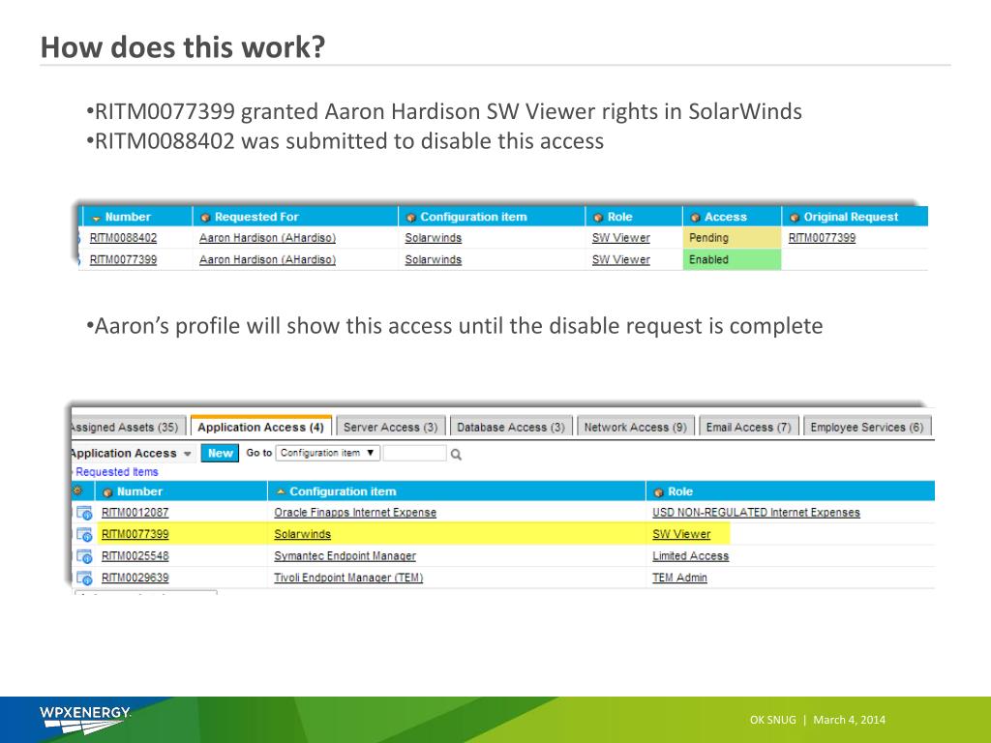Click icon on lower Role column header
This screenshot has height=743, width=991.
(658, 492)
